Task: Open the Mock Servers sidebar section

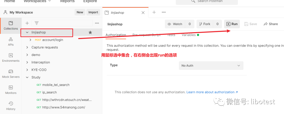Action: (11, 74)
